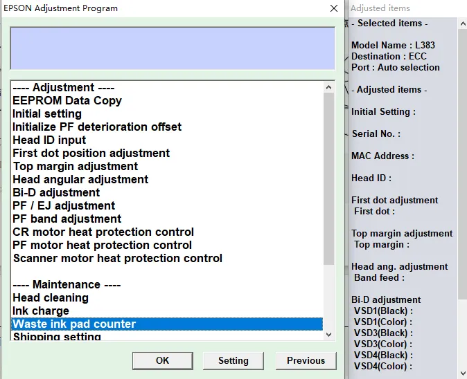Screen dimensions: 467x379
Task: Click Initial Setting label in Adjusted items
Action: click(x=383, y=112)
